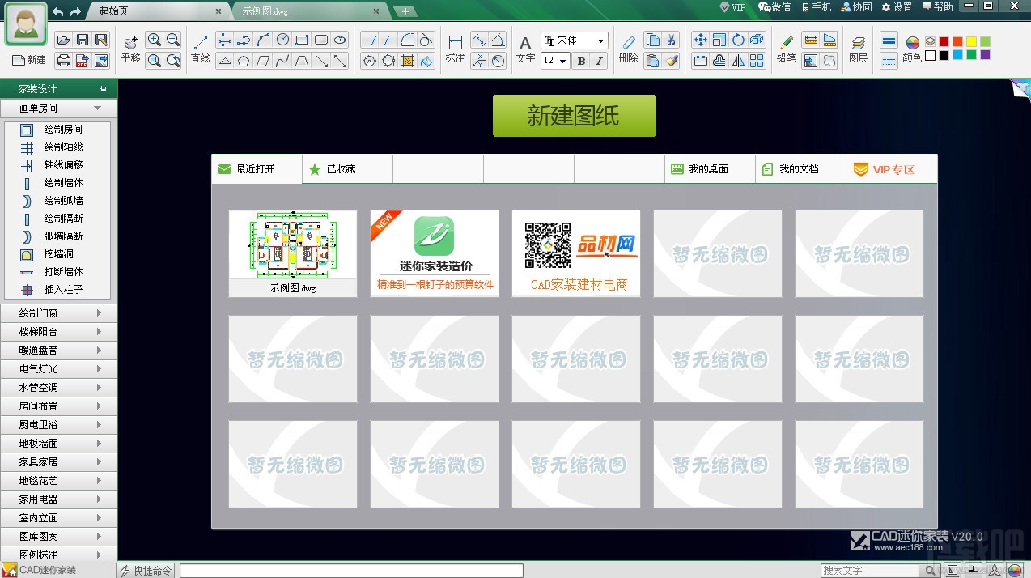Select the rectangle drawing tool
The height and width of the screenshot is (578, 1031).
tap(301, 39)
